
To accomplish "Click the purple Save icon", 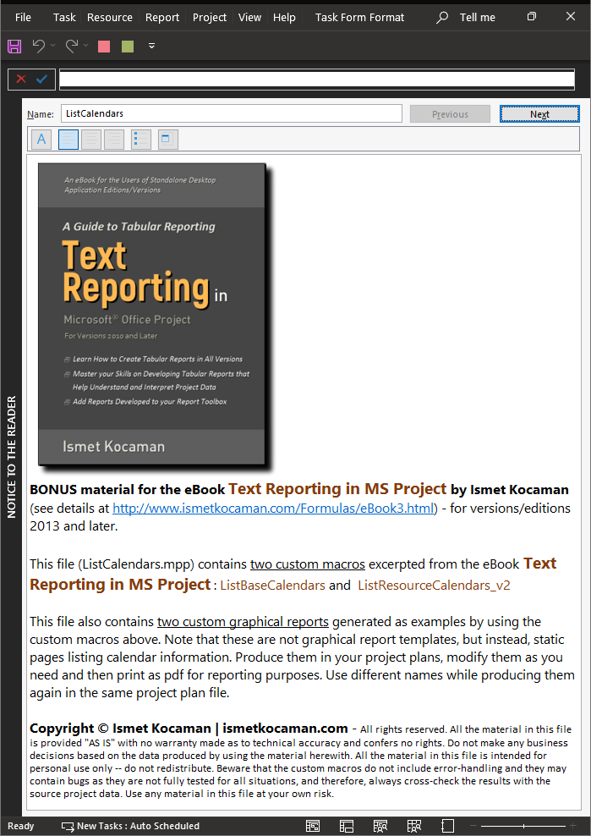I will pos(14,47).
